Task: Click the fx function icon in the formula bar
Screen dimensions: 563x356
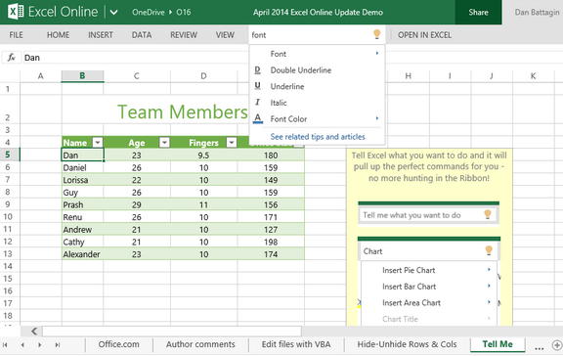Action: click(x=12, y=58)
